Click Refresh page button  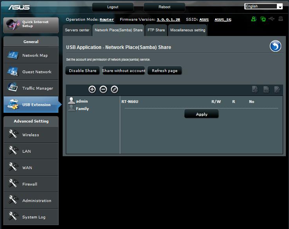[164, 70]
